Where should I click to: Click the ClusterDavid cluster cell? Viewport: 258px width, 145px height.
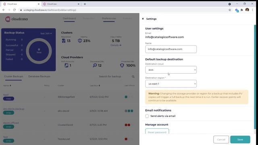(65, 125)
